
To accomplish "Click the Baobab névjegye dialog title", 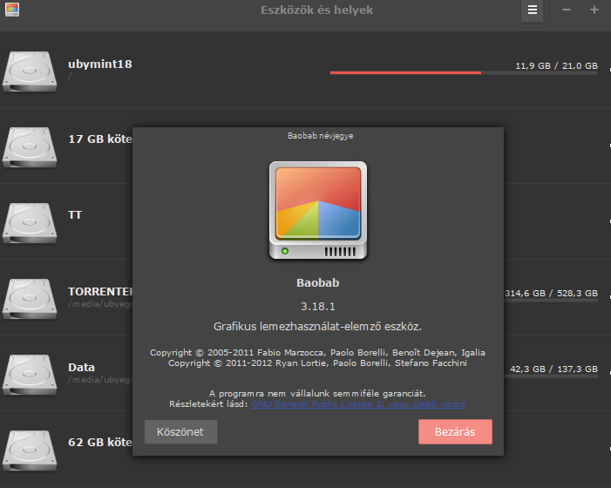I will click(x=320, y=136).
